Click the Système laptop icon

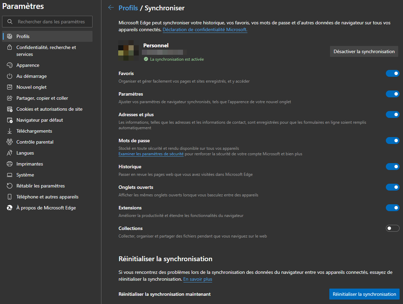coord(10,175)
